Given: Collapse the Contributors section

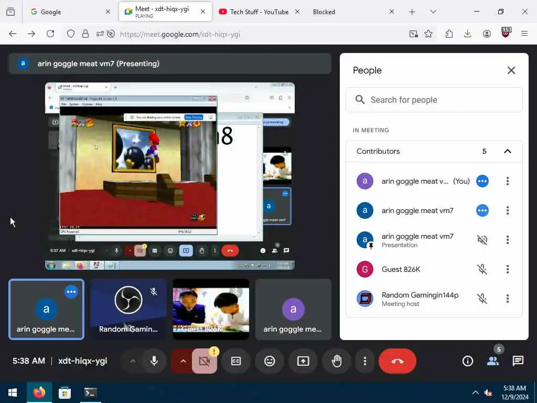Looking at the screenshot, I should point(508,151).
